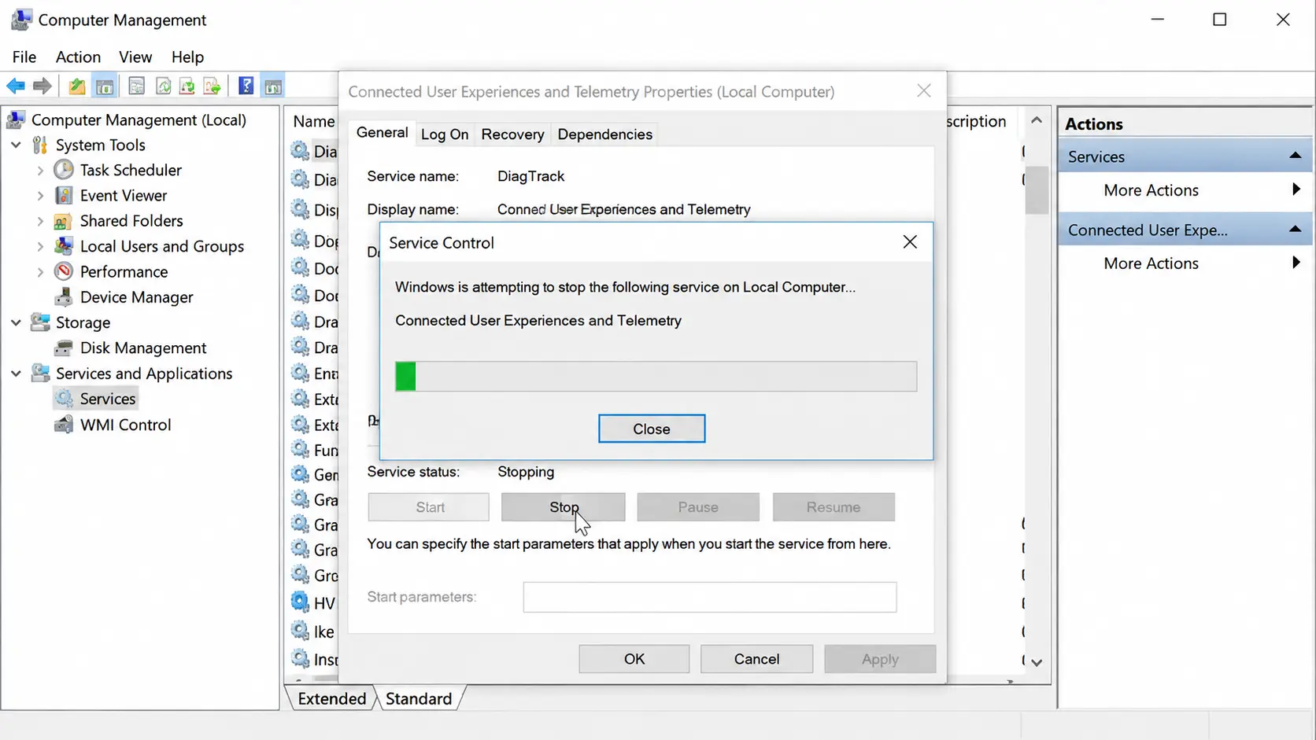
Task: Click the Services and Applications icon
Action: [x=39, y=374]
